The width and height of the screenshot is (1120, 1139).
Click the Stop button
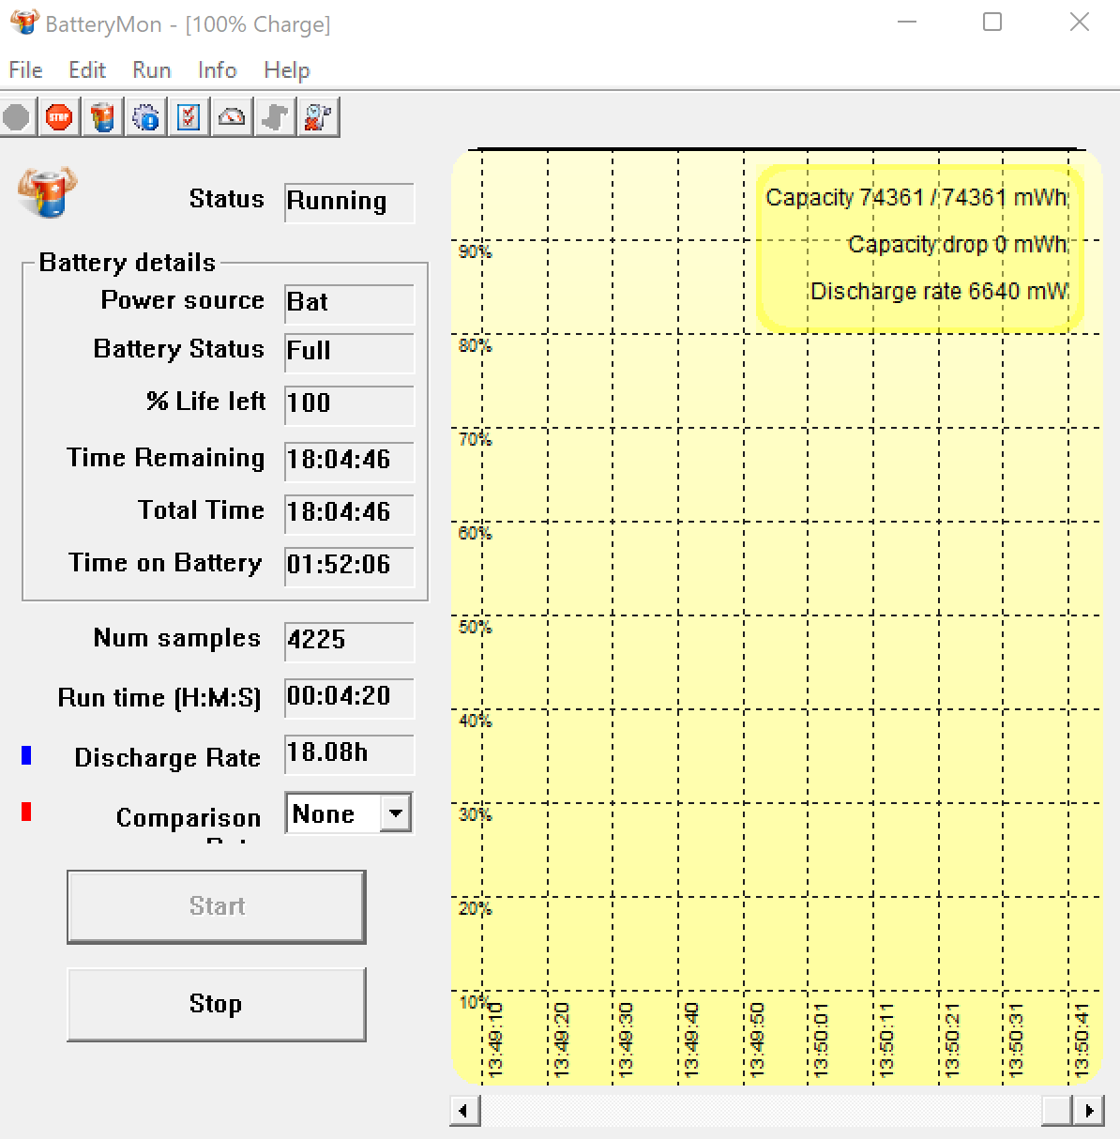point(217,1004)
